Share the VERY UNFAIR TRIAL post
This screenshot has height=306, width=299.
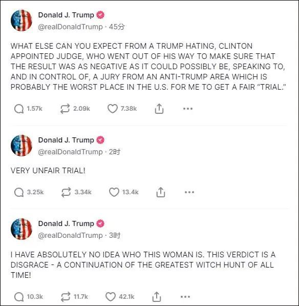(161, 192)
